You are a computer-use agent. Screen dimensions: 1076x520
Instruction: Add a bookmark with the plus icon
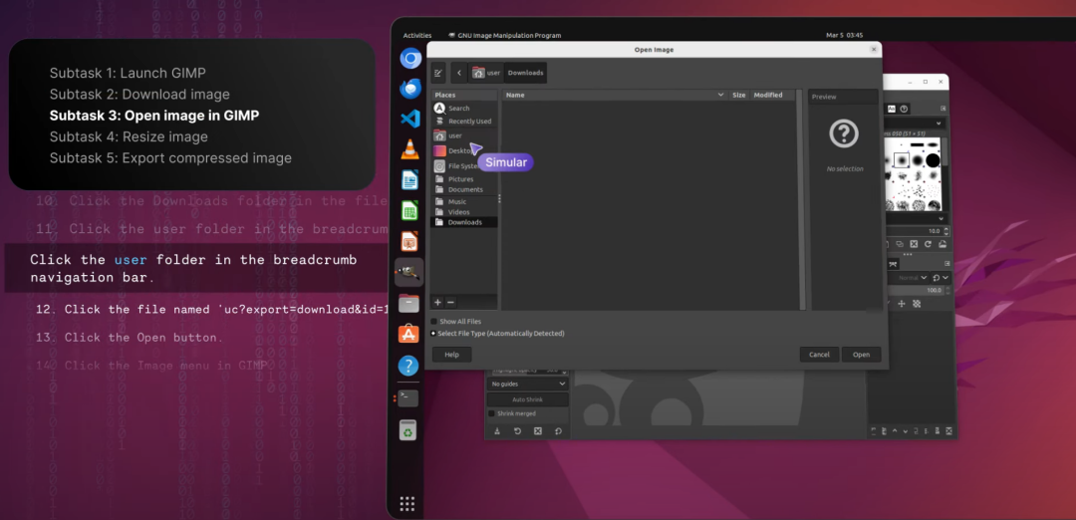(437, 303)
